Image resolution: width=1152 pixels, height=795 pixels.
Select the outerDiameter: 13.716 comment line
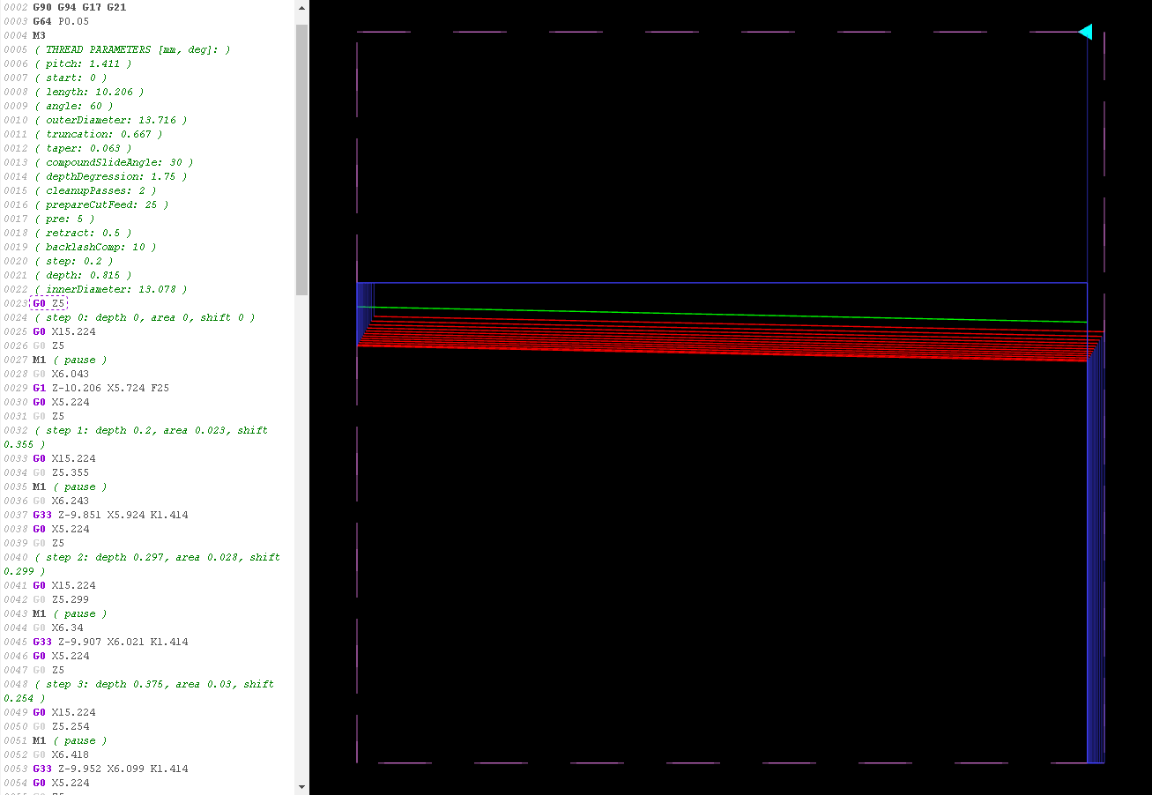(110, 120)
